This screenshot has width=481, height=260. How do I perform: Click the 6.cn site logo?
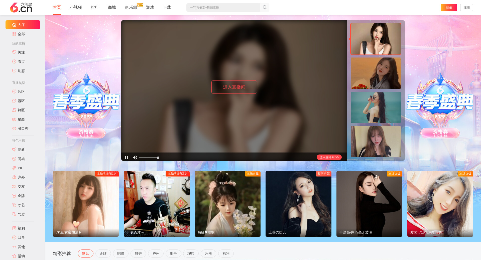click(x=21, y=7)
